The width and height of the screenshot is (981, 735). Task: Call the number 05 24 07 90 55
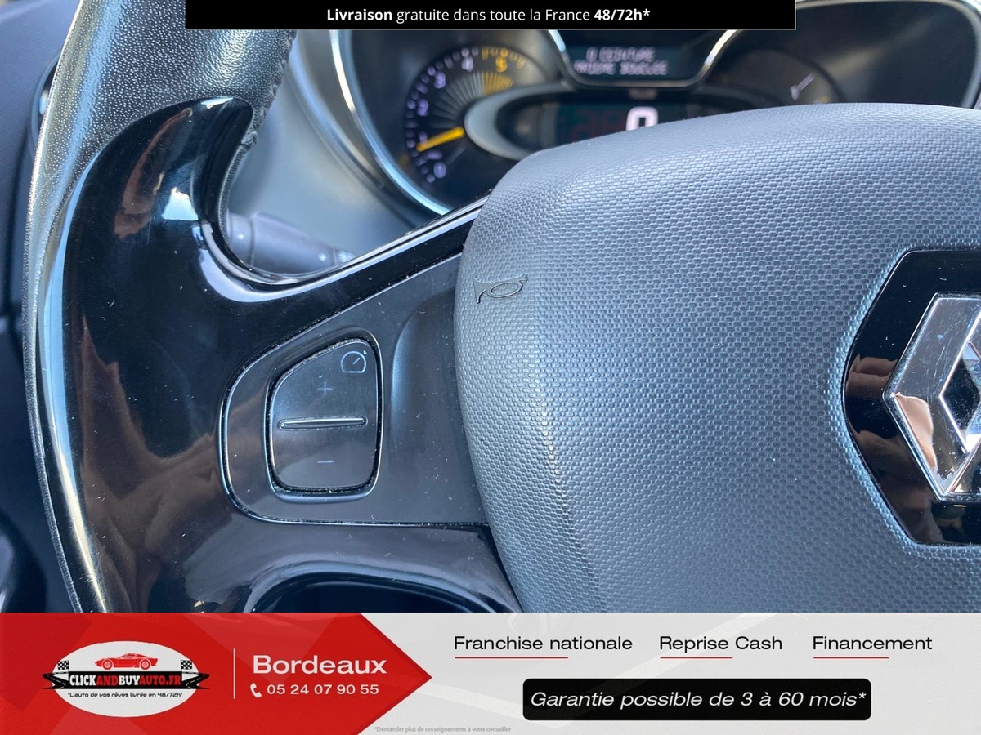pyautogui.click(x=323, y=689)
